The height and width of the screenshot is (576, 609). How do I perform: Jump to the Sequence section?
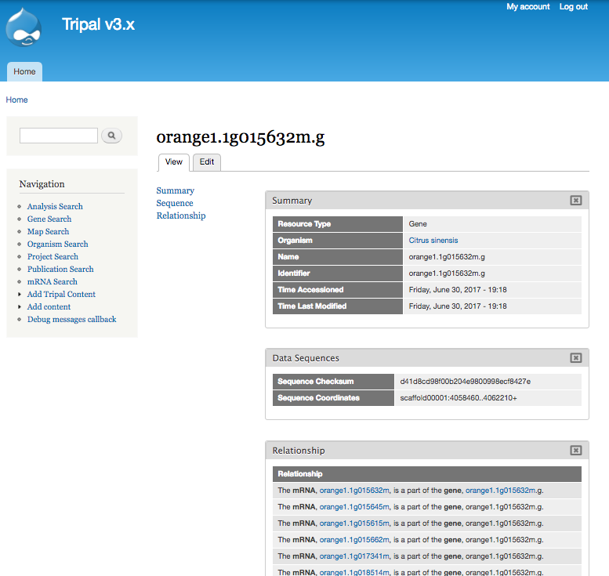[174, 203]
